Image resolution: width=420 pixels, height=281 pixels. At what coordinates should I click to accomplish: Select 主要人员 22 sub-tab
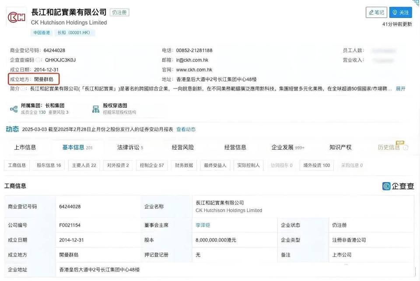(x=84, y=165)
